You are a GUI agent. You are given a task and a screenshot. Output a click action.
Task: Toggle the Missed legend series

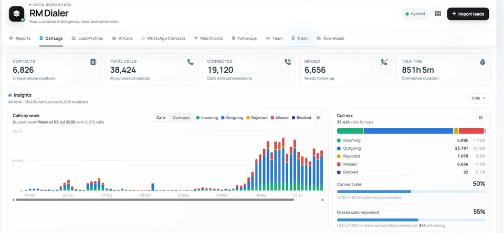pos(280,118)
